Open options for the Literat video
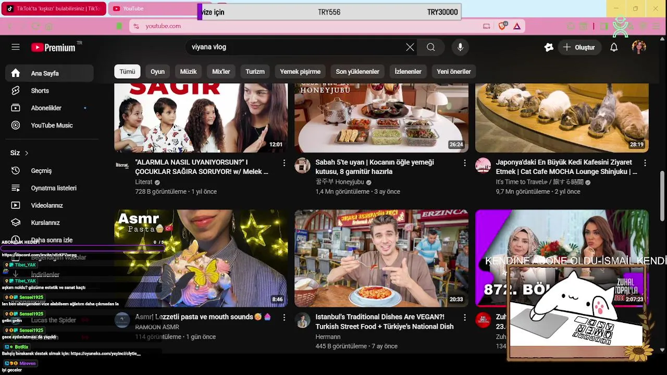 pos(284,163)
